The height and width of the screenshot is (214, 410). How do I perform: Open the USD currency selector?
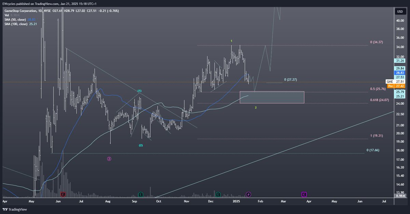tap(399, 12)
